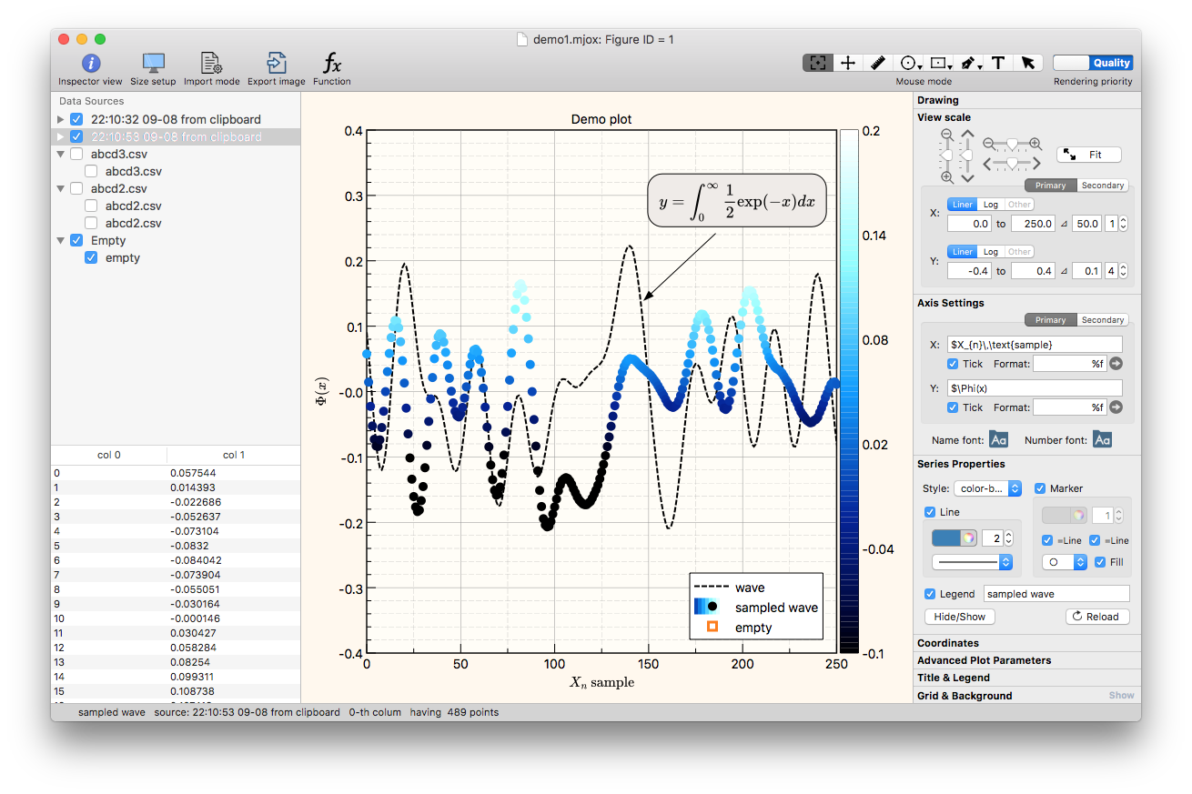Open Size setup from the toolbar
This screenshot has height=794, width=1192.
[x=153, y=69]
